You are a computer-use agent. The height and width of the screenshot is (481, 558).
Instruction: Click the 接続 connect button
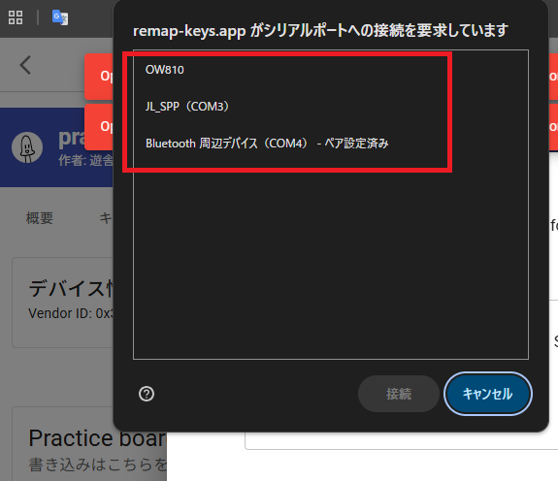coord(399,394)
